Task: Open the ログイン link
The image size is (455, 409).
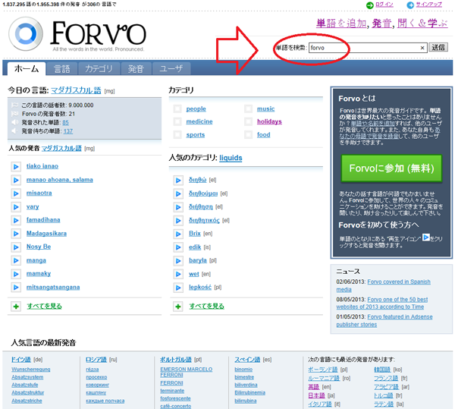Action: tap(384, 5)
